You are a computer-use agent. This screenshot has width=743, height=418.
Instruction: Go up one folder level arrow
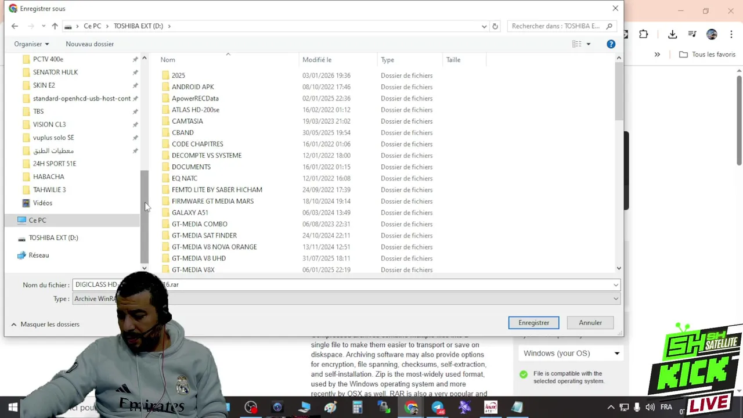(x=55, y=26)
